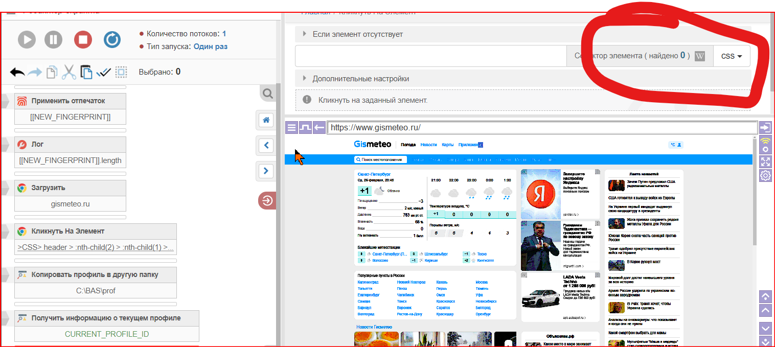The width and height of the screenshot is (775, 347).
Task: Click the red Stop button
Action: (x=83, y=39)
